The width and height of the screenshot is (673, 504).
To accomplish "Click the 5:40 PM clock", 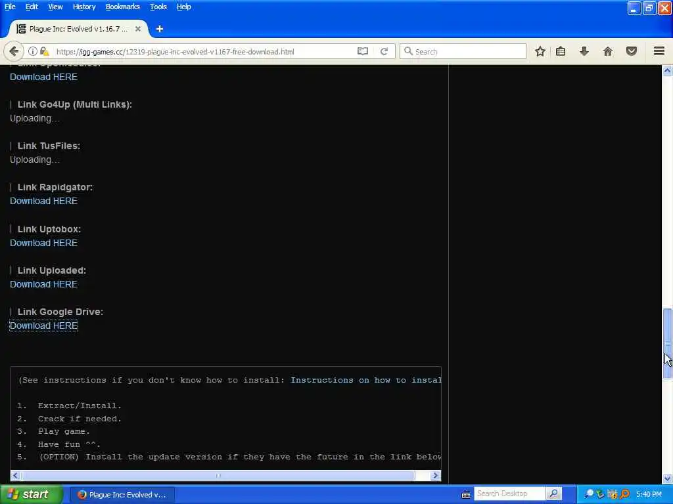I will pos(649,494).
